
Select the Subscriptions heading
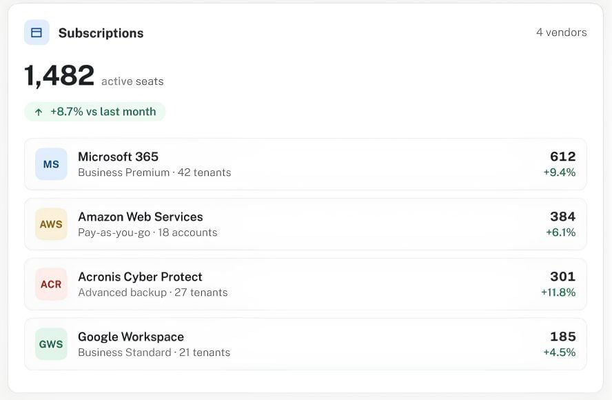(101, 33)
